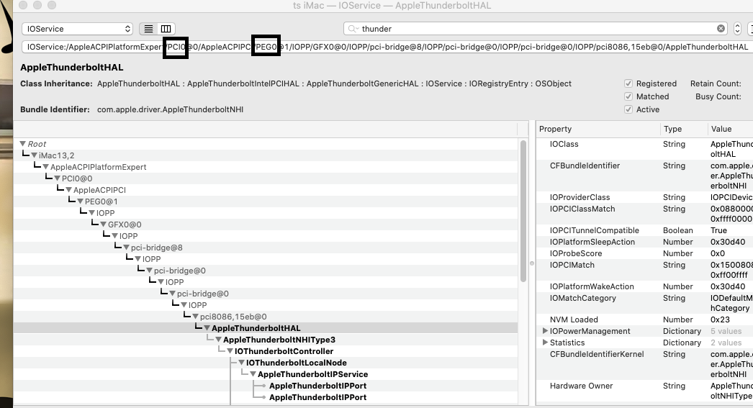
Task: Select the AppleThunderboltHAL tree row
Action: [x=266, y=328]
